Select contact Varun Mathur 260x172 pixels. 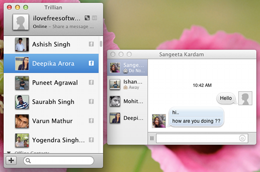pyautogui.click(x=51, y=121)
